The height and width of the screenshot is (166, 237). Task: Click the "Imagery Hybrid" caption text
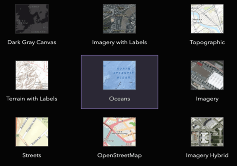(x=207, y=155)
